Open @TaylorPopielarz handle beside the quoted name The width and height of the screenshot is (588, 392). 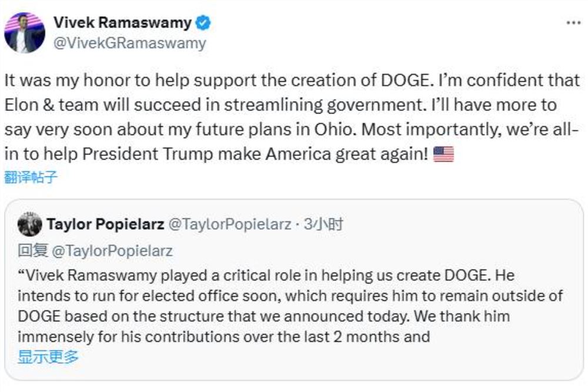click(x=230, y=224)
